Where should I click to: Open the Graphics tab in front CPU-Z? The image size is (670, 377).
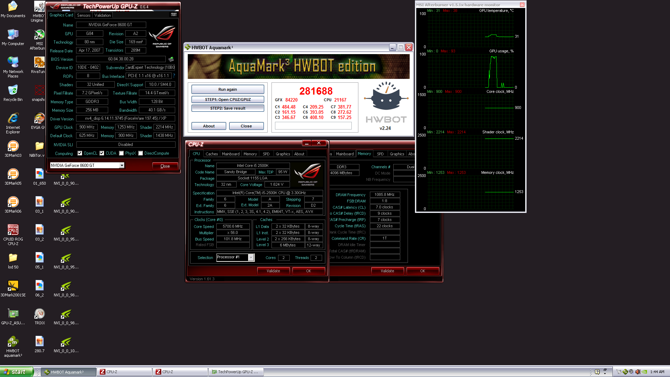(x=283, y=154)
